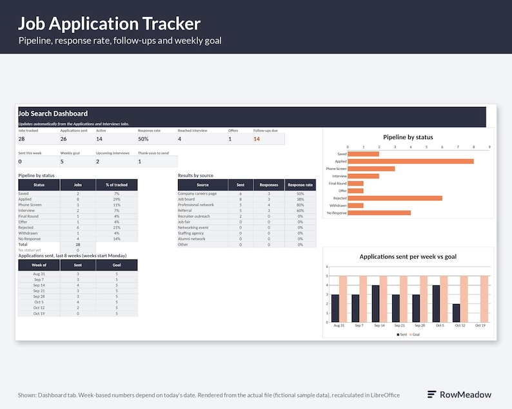The height and width of the screenshot is (409, 512).
Task: Click the Source column header
Action: [202, 185]
